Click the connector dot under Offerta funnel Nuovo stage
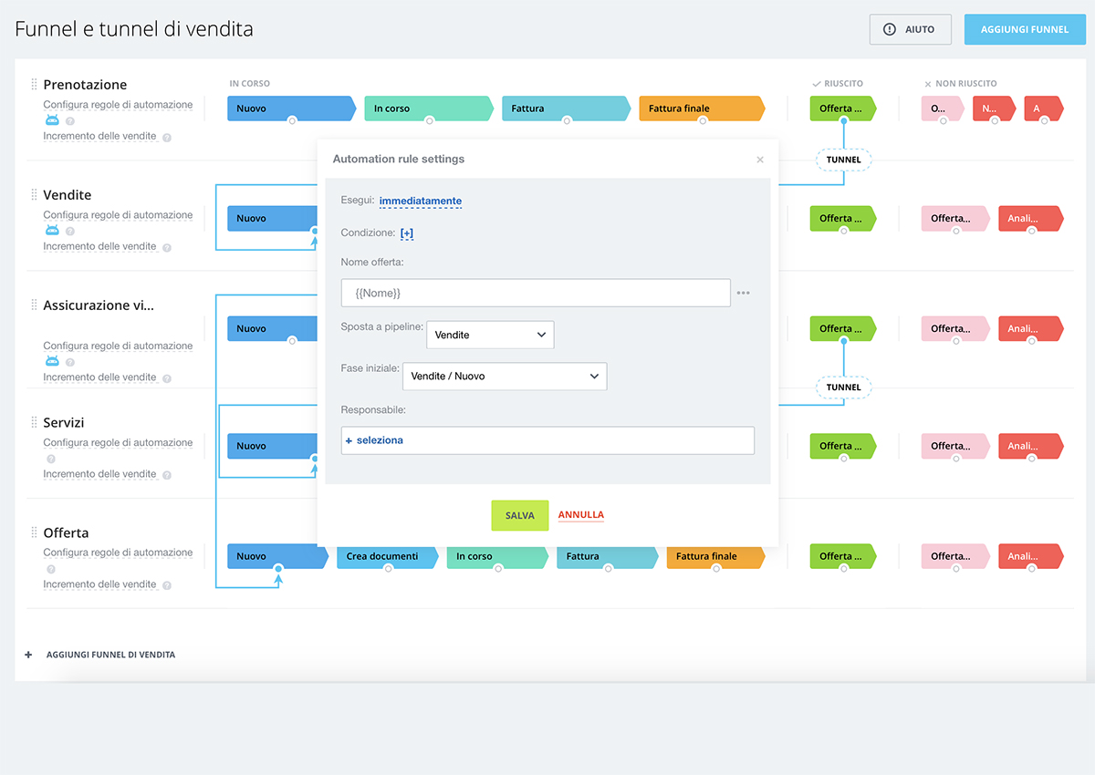The image size is (1095, 775). click(x=278, y=568)
